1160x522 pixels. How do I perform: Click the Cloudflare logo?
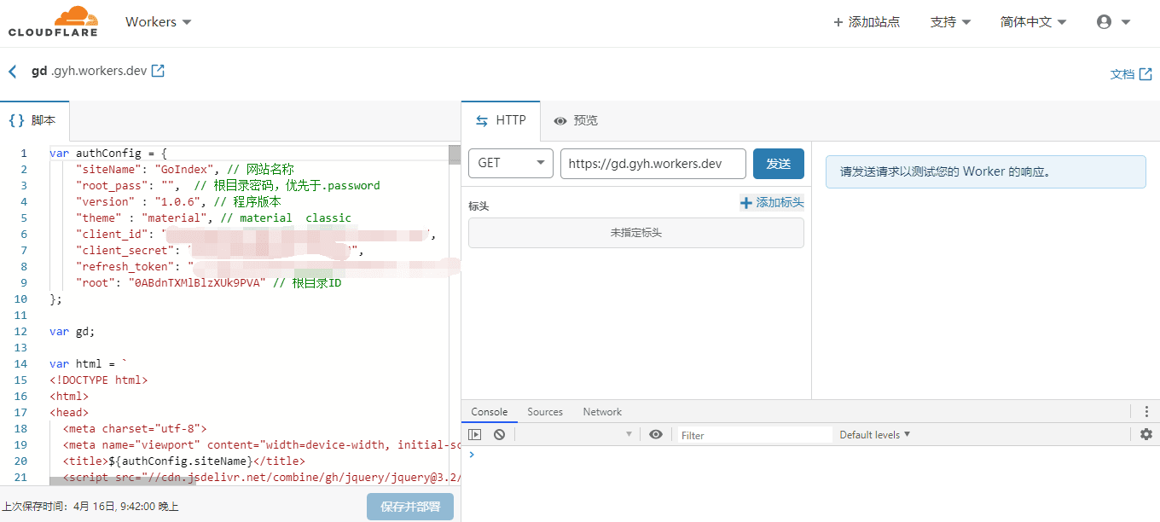53,21
